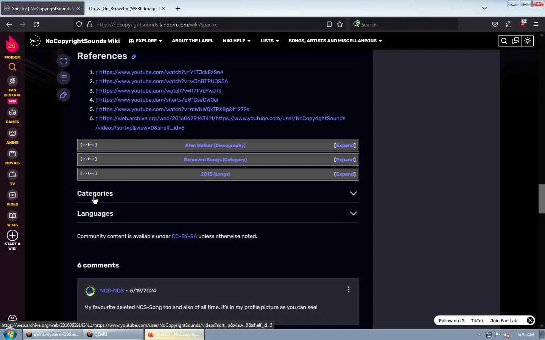
Task: Toggle reader view icon
Action: [x=329, y=24]
